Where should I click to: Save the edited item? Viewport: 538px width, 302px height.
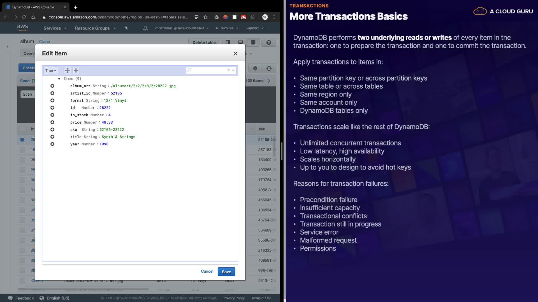click(x=226, y=272)
